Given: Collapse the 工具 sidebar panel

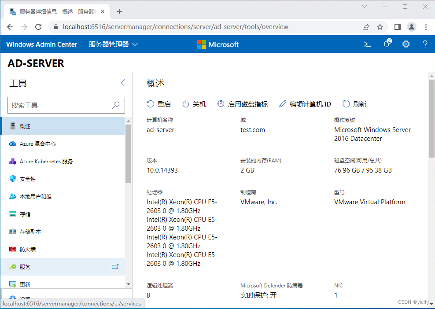Looking at the screenshot, I should (122, 83).
